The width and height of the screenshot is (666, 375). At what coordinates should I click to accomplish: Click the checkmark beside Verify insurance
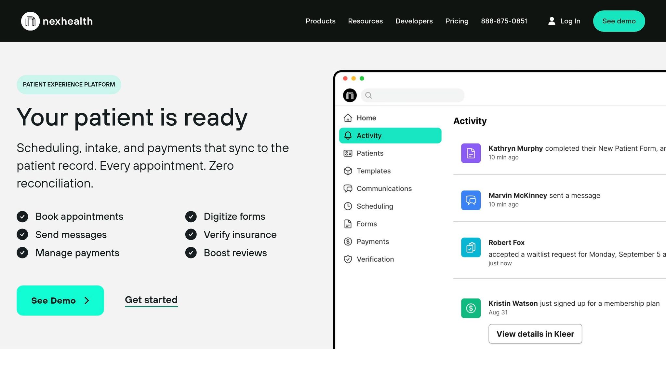pyautogui.click(x=191, y=234)
